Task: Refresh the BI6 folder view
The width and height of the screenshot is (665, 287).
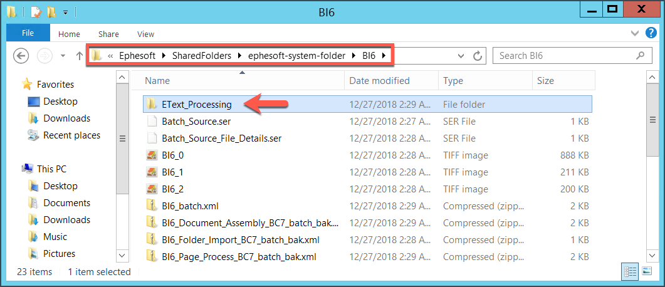Action: [x=478, y=56]
